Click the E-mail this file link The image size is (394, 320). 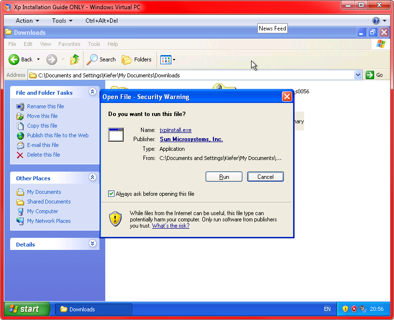point(42,145)
